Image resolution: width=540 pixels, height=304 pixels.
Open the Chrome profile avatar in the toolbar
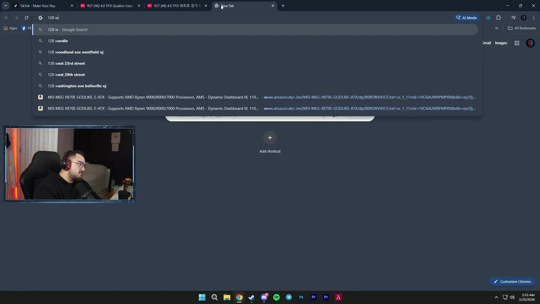(524, 18)
